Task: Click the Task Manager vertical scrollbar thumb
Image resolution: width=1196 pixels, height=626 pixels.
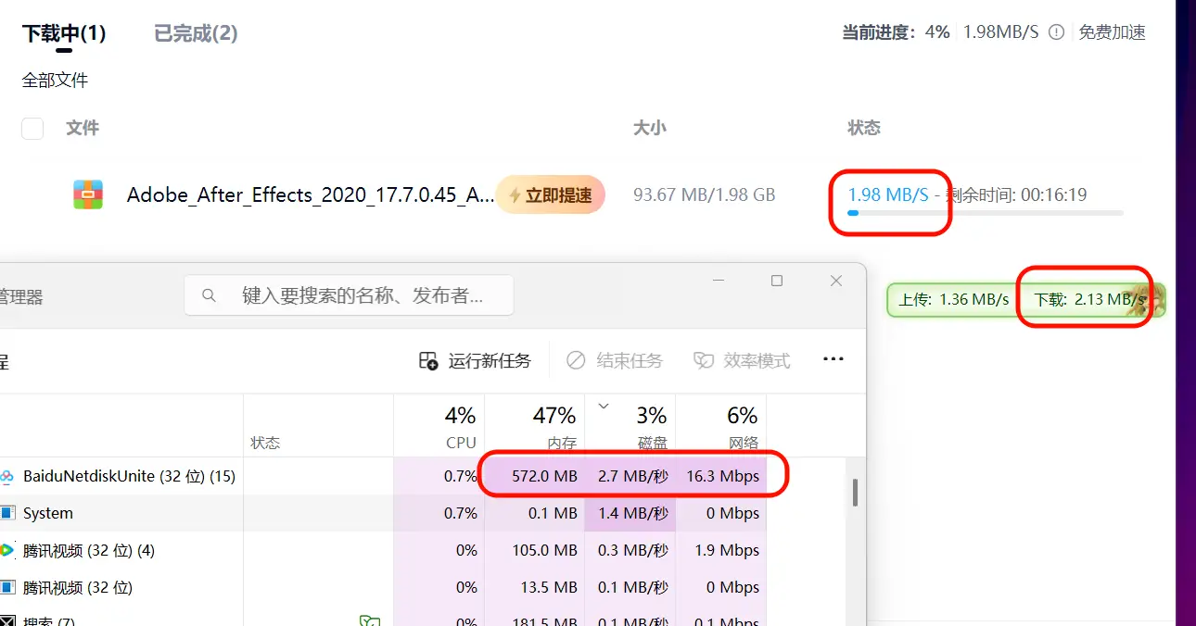Action: point(854,492)
